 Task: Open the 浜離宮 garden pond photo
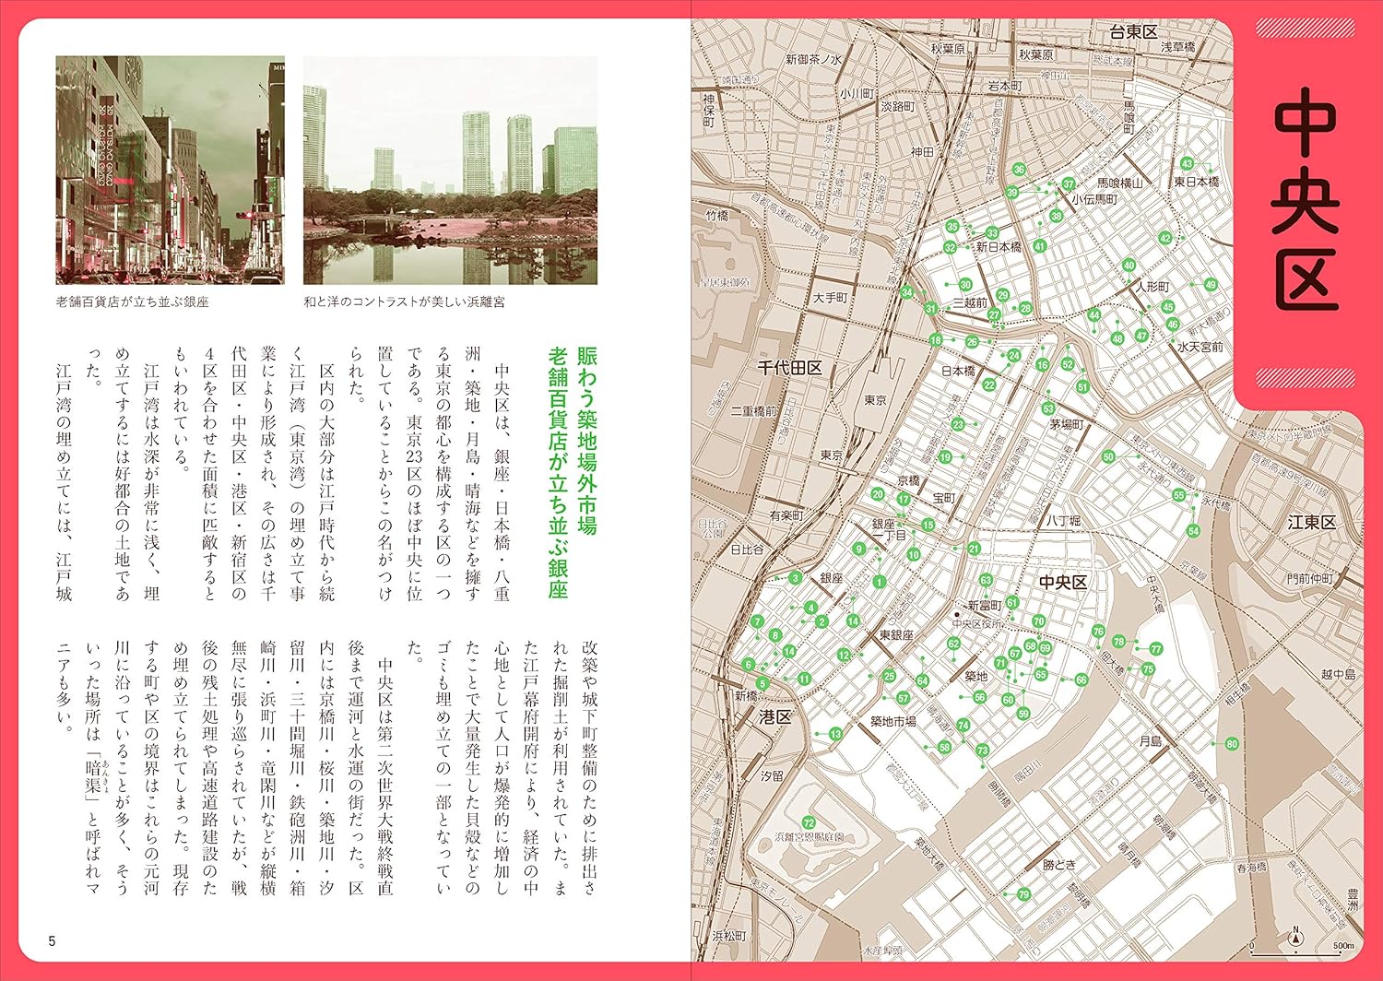coord(450,170)
